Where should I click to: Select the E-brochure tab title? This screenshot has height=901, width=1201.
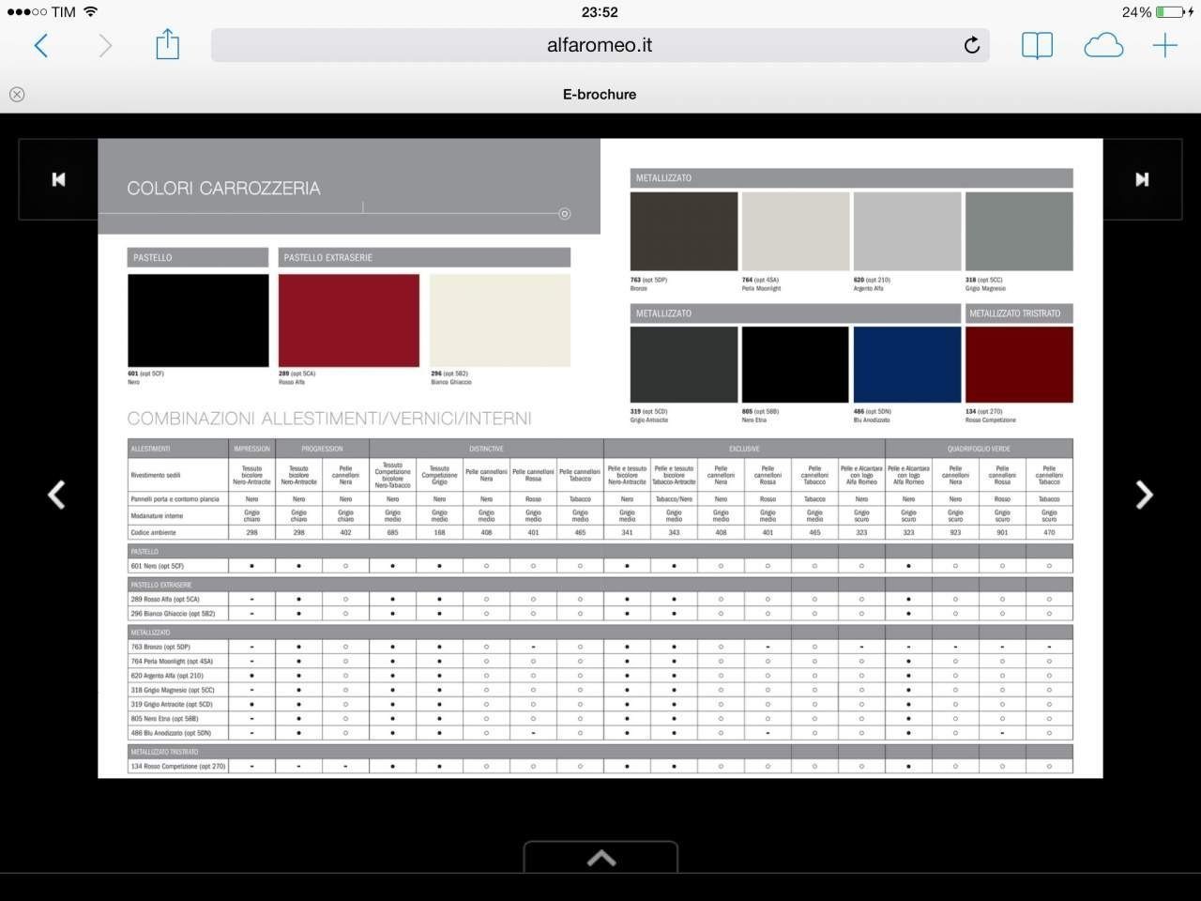(x=600, y=94)
